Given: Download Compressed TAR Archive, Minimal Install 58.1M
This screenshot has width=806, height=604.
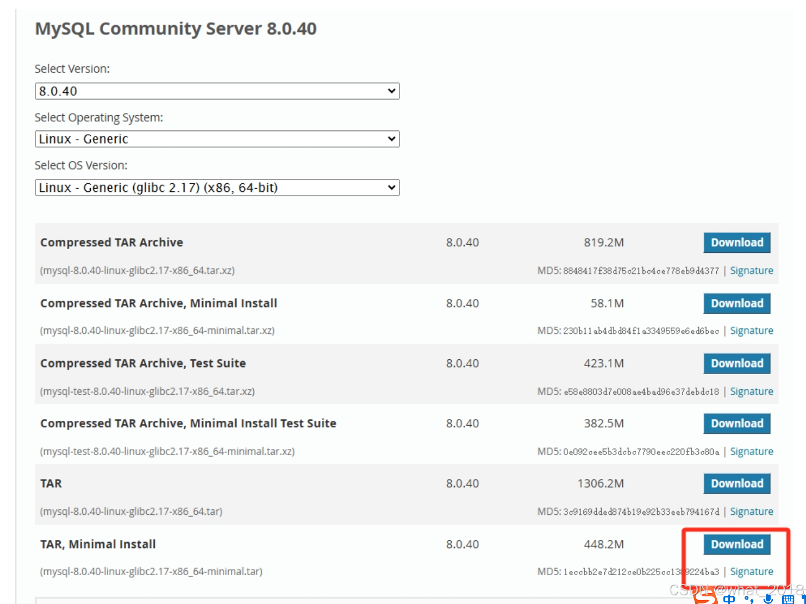Looking at the screenshot, I should click(x=736, y=303).
